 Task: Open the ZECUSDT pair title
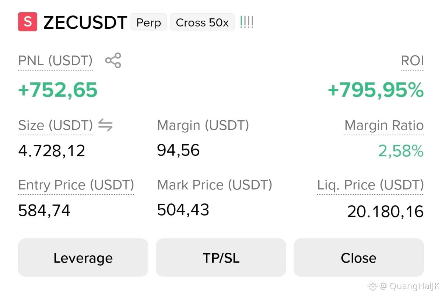click(85, 22)
